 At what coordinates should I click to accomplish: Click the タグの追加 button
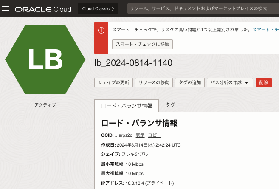190,82
